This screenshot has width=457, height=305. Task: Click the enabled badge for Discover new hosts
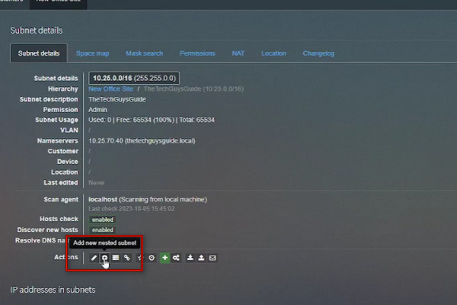point(103,230)
